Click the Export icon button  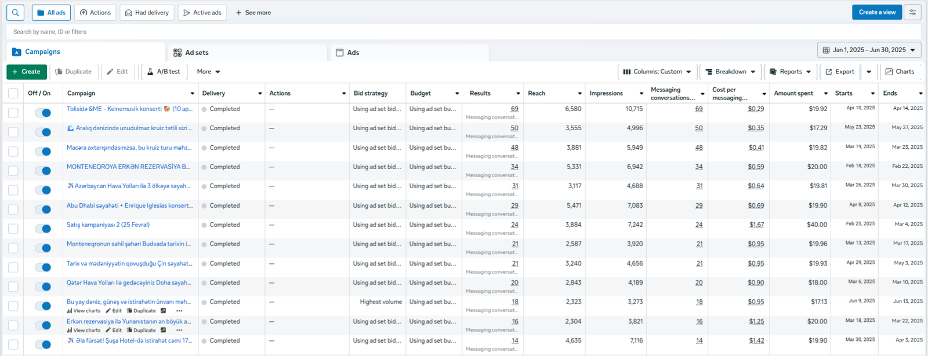coord(839,72)
